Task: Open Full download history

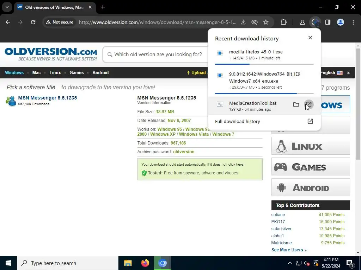Action: [264, 121]
